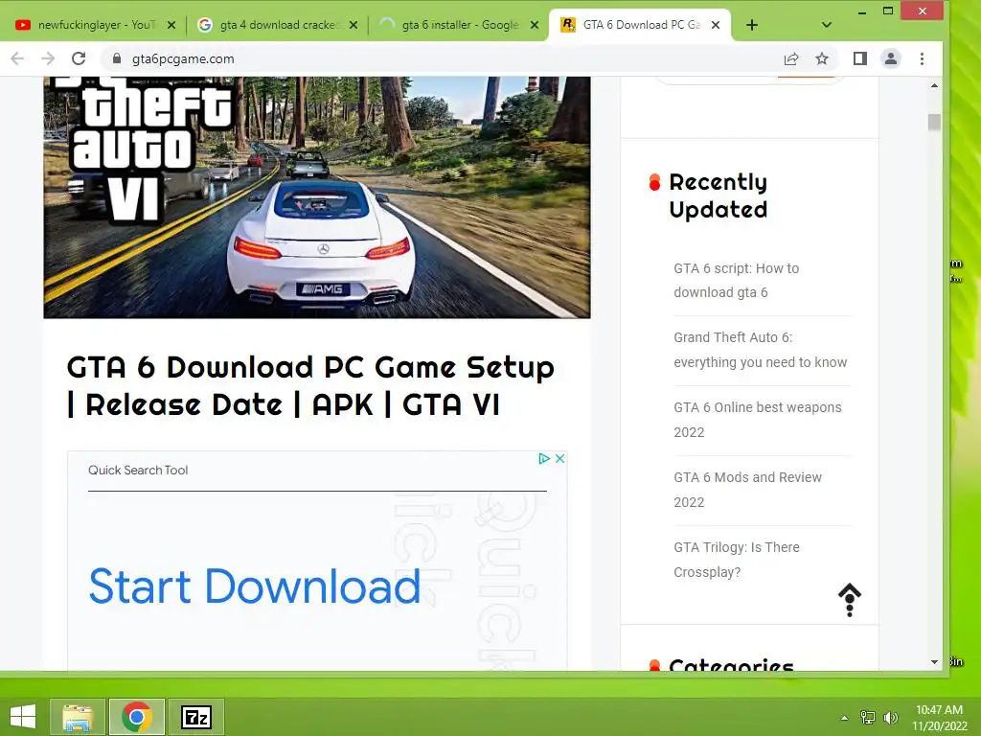Screen dimensions: 981x736
Task: Close the gta 6 installer tab
Action: 535,25
